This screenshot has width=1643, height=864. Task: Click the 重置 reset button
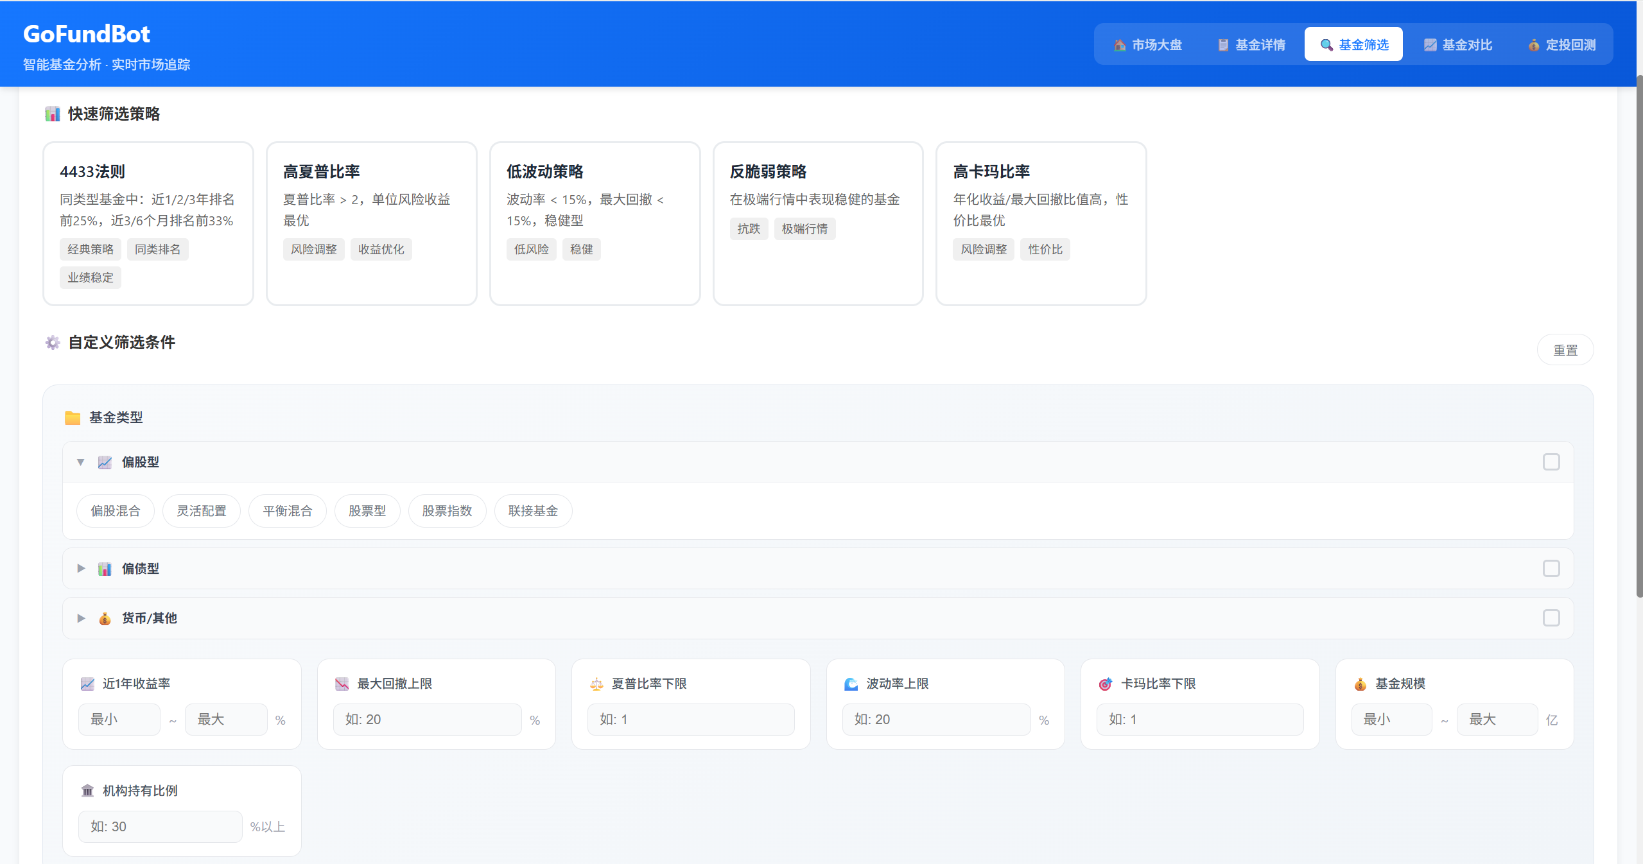(x=1565, y=350)
